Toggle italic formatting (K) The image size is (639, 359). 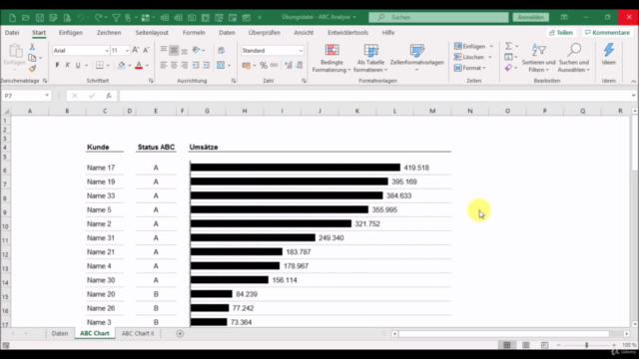[67, 65]
